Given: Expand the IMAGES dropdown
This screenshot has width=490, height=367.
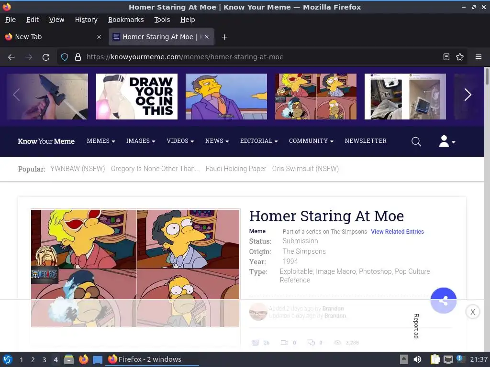Looking at the screenshot, I should [141, 141].
